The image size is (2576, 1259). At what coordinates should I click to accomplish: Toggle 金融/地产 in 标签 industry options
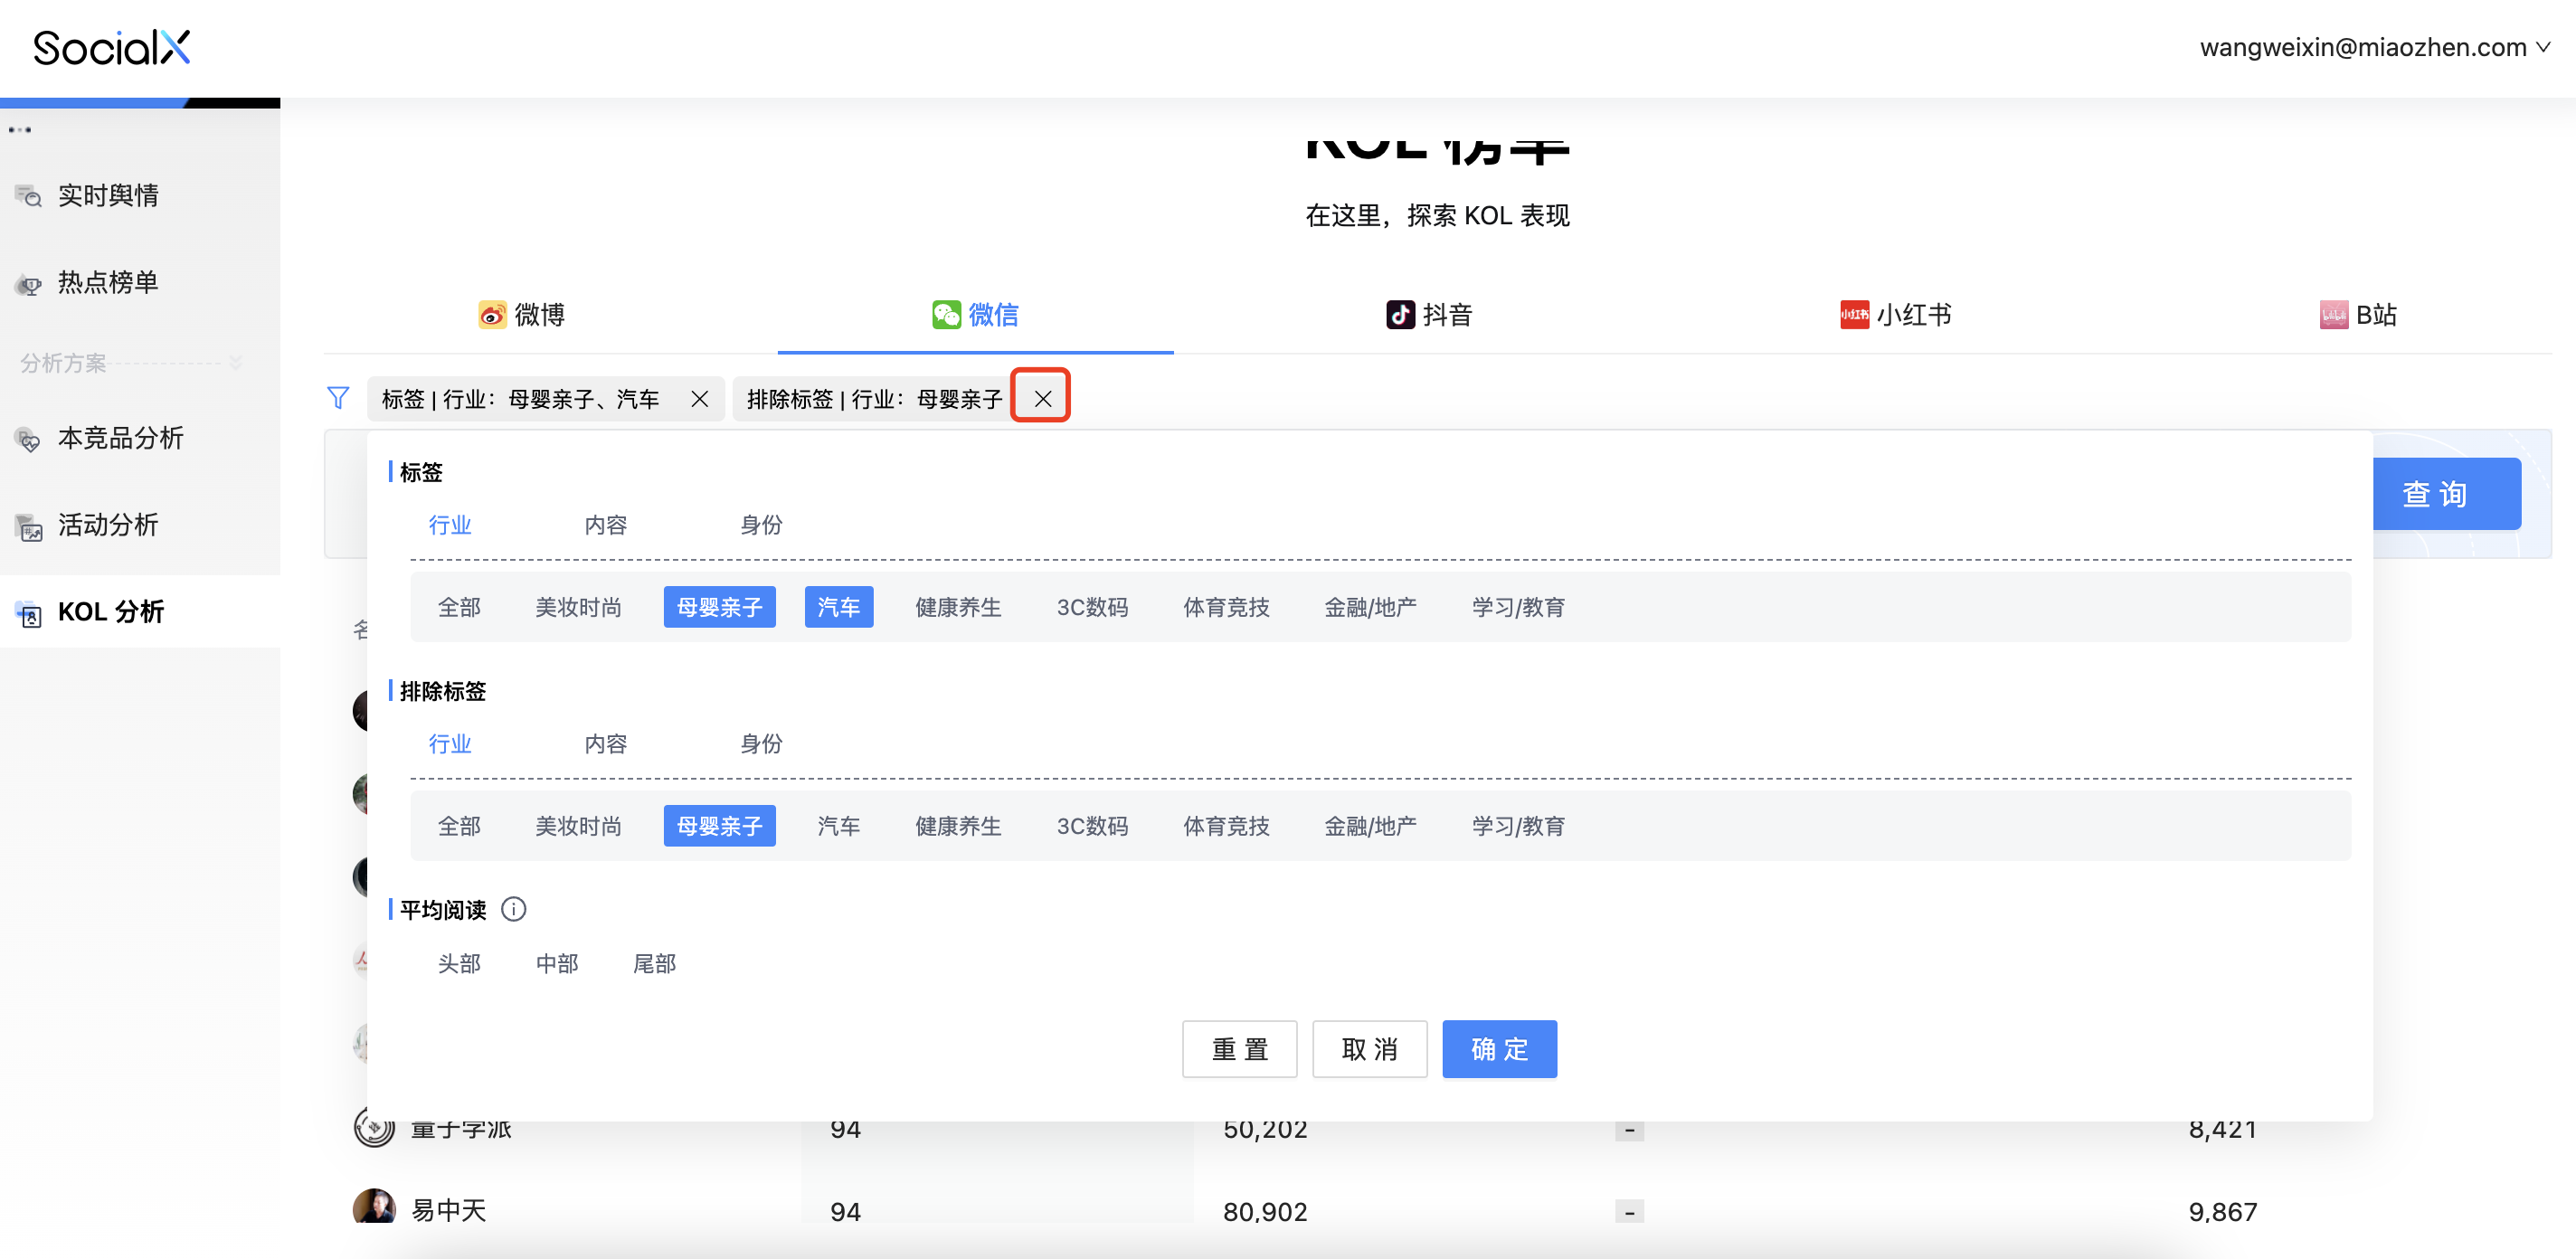tap(1370, 607)
